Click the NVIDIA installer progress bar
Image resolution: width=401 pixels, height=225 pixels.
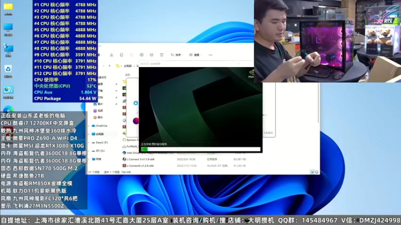[200, 149]
